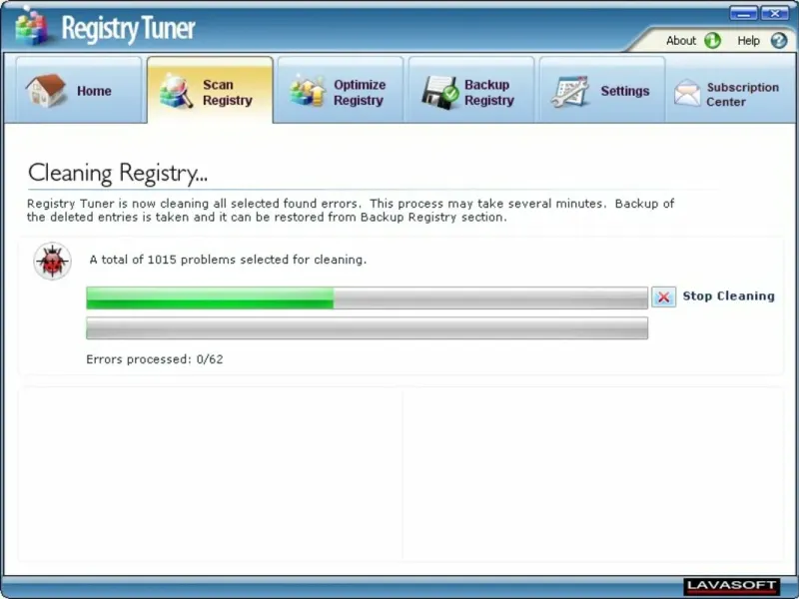Switch to the Scan Registry tab
799x599 pixels.
point(210,90)
